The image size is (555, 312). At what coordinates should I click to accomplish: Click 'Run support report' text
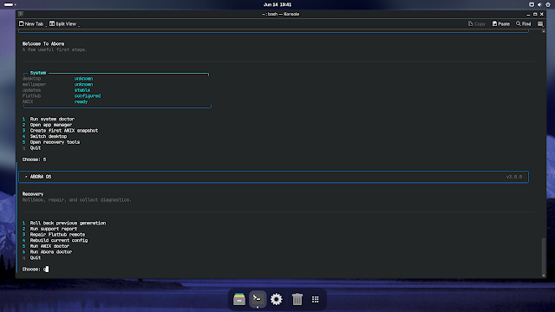click(54, 229)
